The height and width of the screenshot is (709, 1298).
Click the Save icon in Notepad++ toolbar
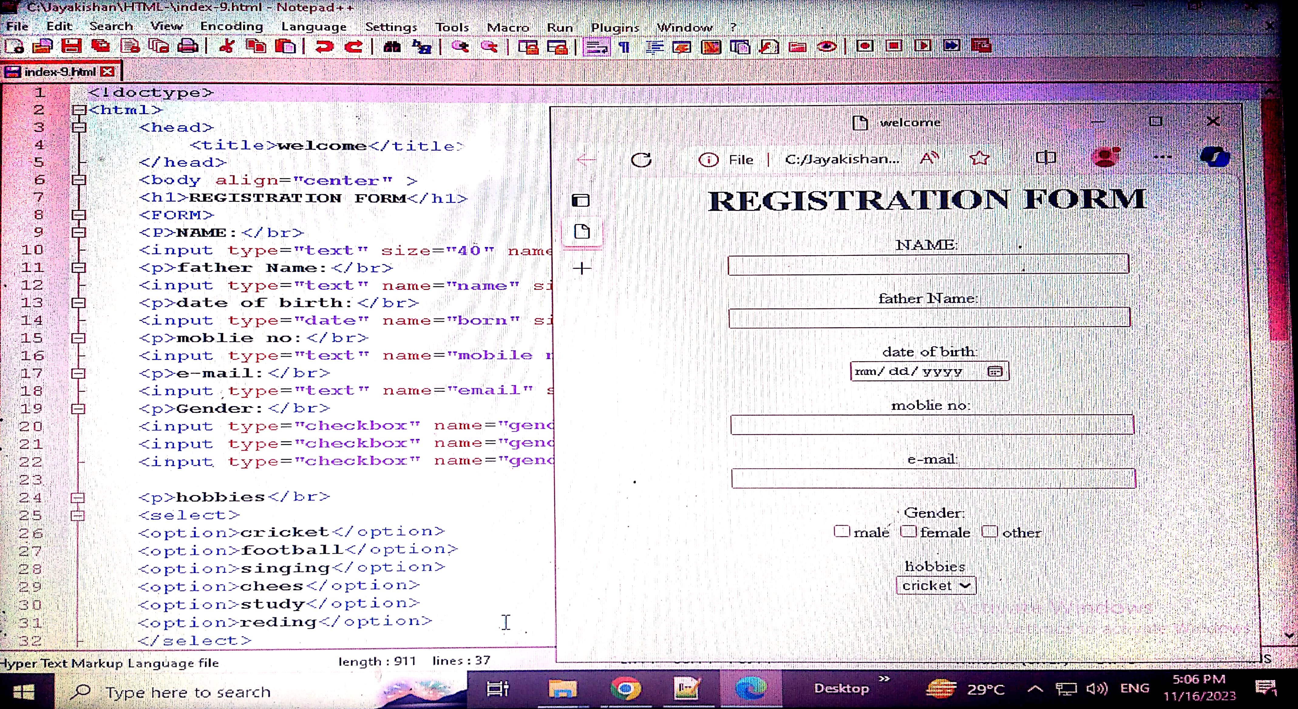tap(71, 46)
